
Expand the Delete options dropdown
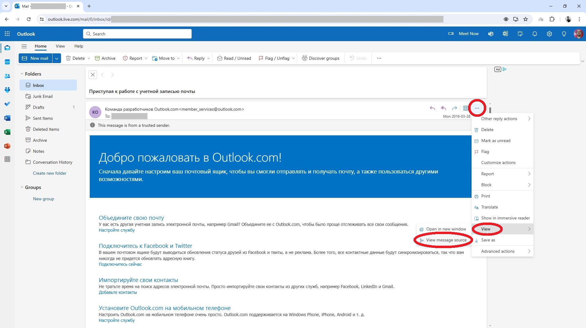pyautogui.click(x=89, y=59)
